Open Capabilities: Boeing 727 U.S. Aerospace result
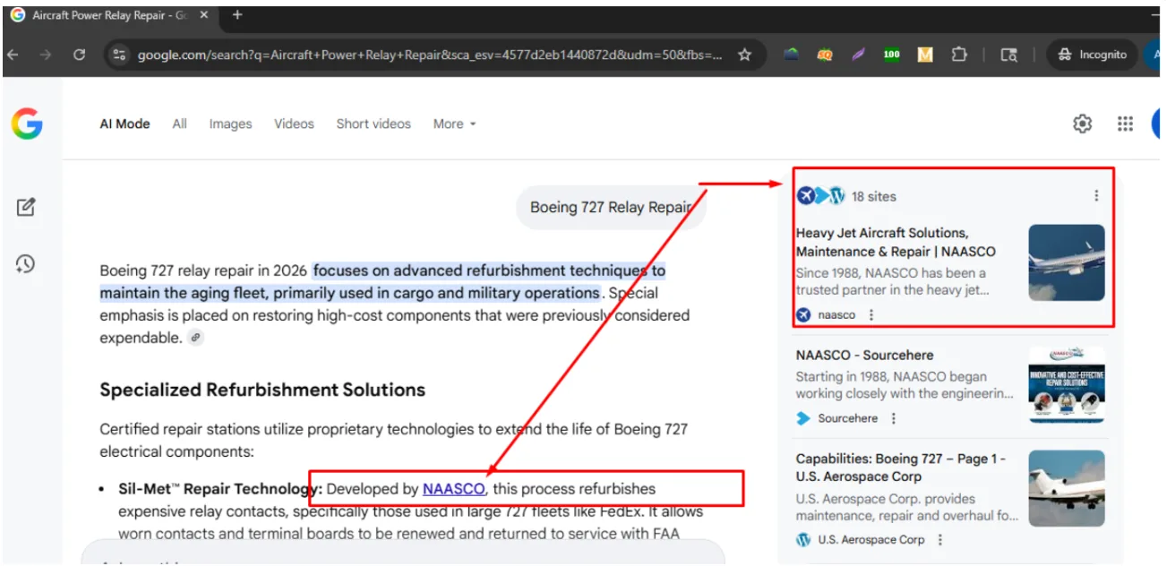This screenshot has height=566, width=1166. (900, 467)
